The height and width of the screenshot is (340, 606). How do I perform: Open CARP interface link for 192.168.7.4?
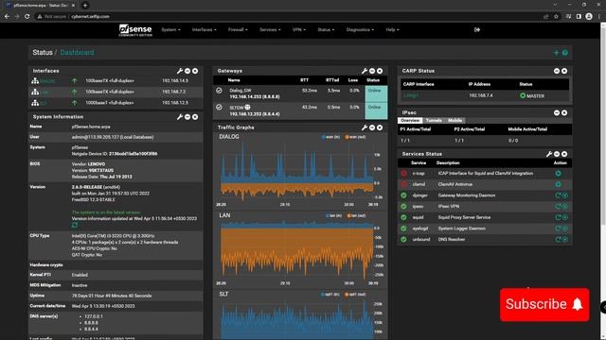click(x=411, y=95)
